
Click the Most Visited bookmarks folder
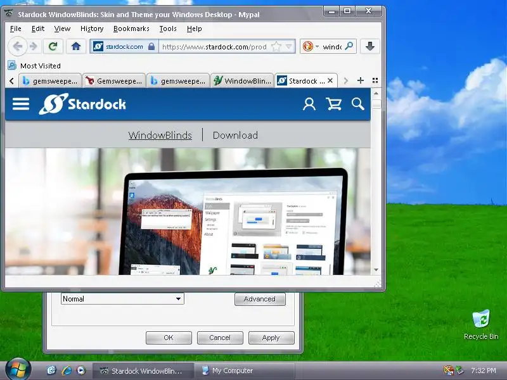pyautogui.click(x=34, y=66)
